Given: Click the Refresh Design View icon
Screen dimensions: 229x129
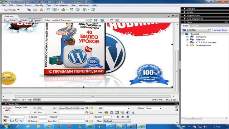Looking at the screenshot, I should coord(111,20).
